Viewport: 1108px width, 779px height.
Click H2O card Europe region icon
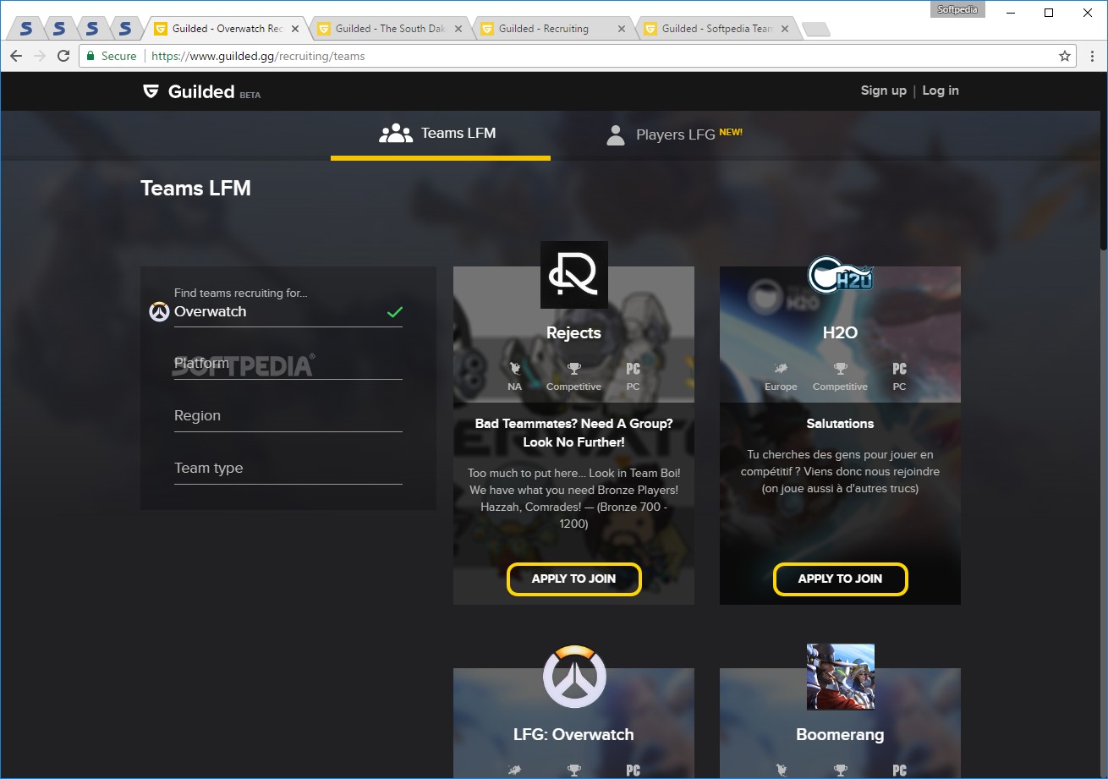781,369
